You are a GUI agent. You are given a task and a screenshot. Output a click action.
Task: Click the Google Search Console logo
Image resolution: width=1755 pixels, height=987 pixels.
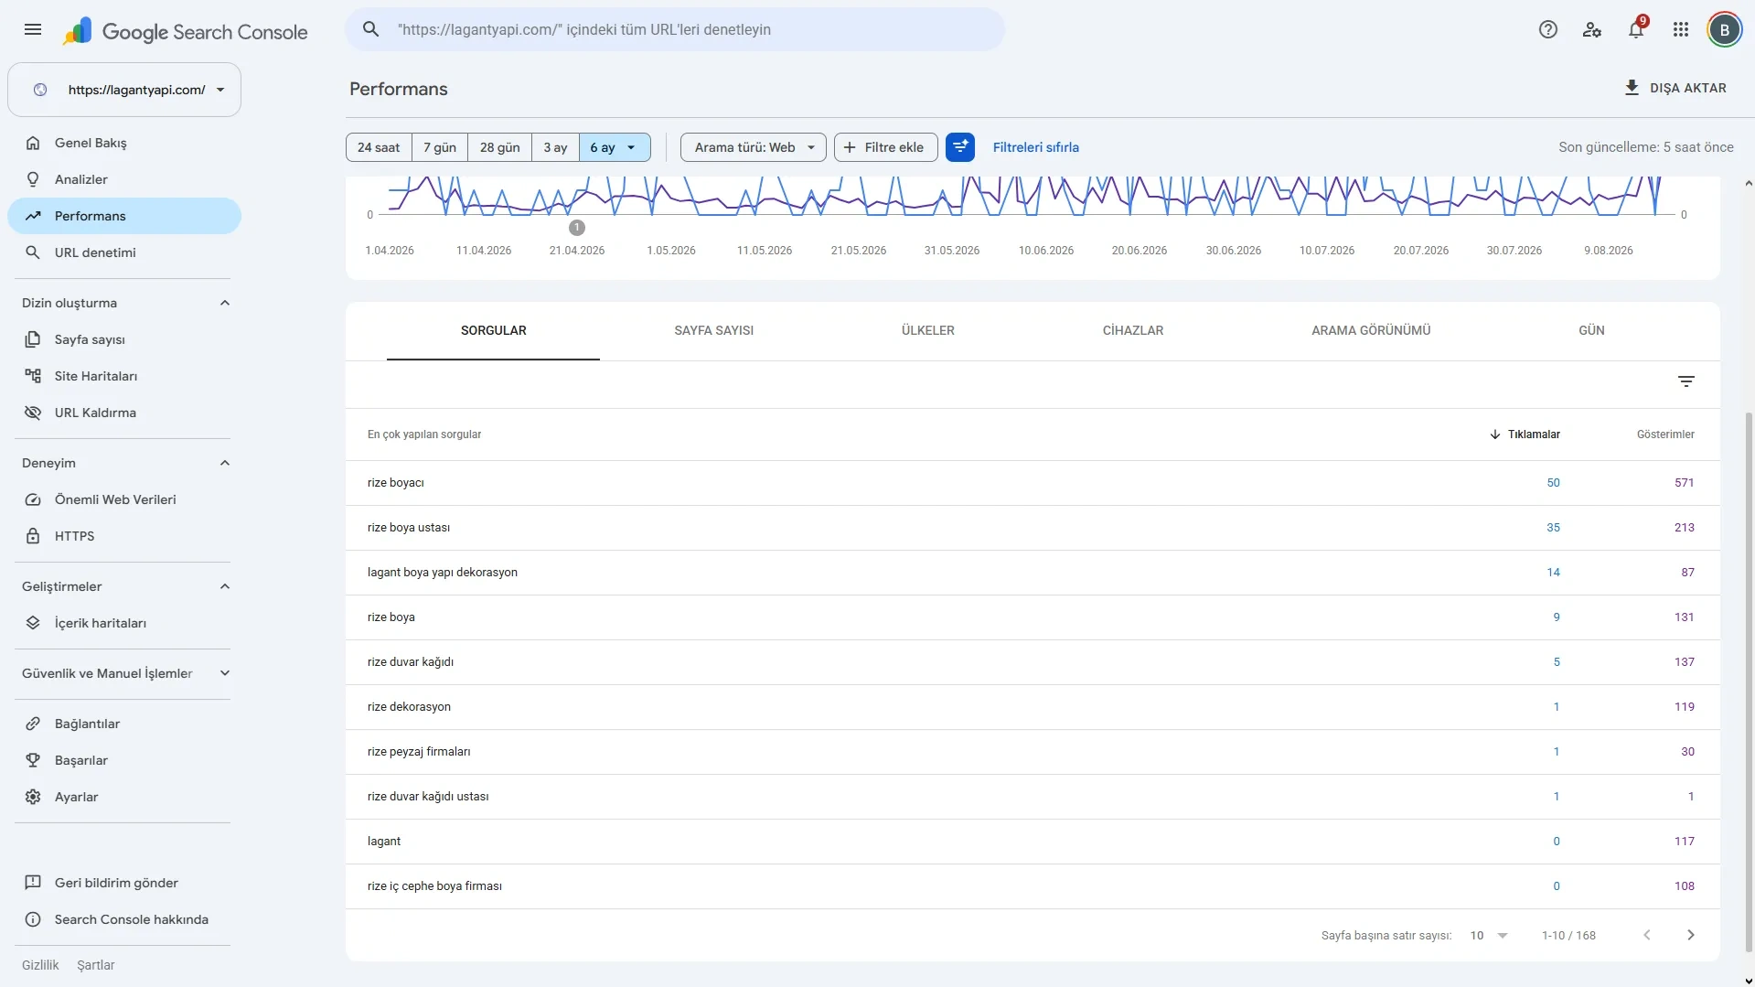click(186, 31)
